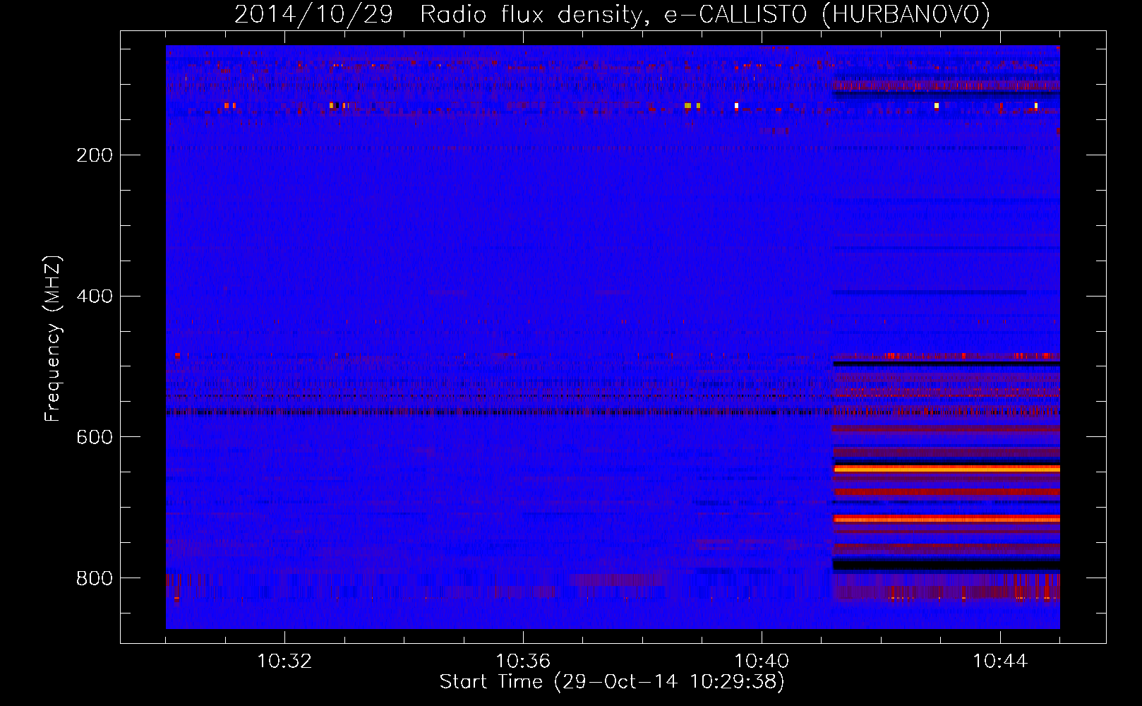Click the 600 frequency tick label
Image resolution: width=1142 pixels, height=706 pixels.
[x=95, y=438]
